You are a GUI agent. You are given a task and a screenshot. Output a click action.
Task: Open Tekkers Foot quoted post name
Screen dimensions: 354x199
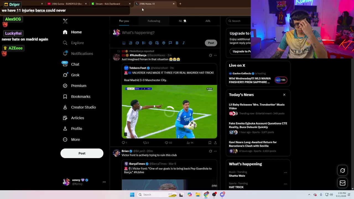coord(137,68)
